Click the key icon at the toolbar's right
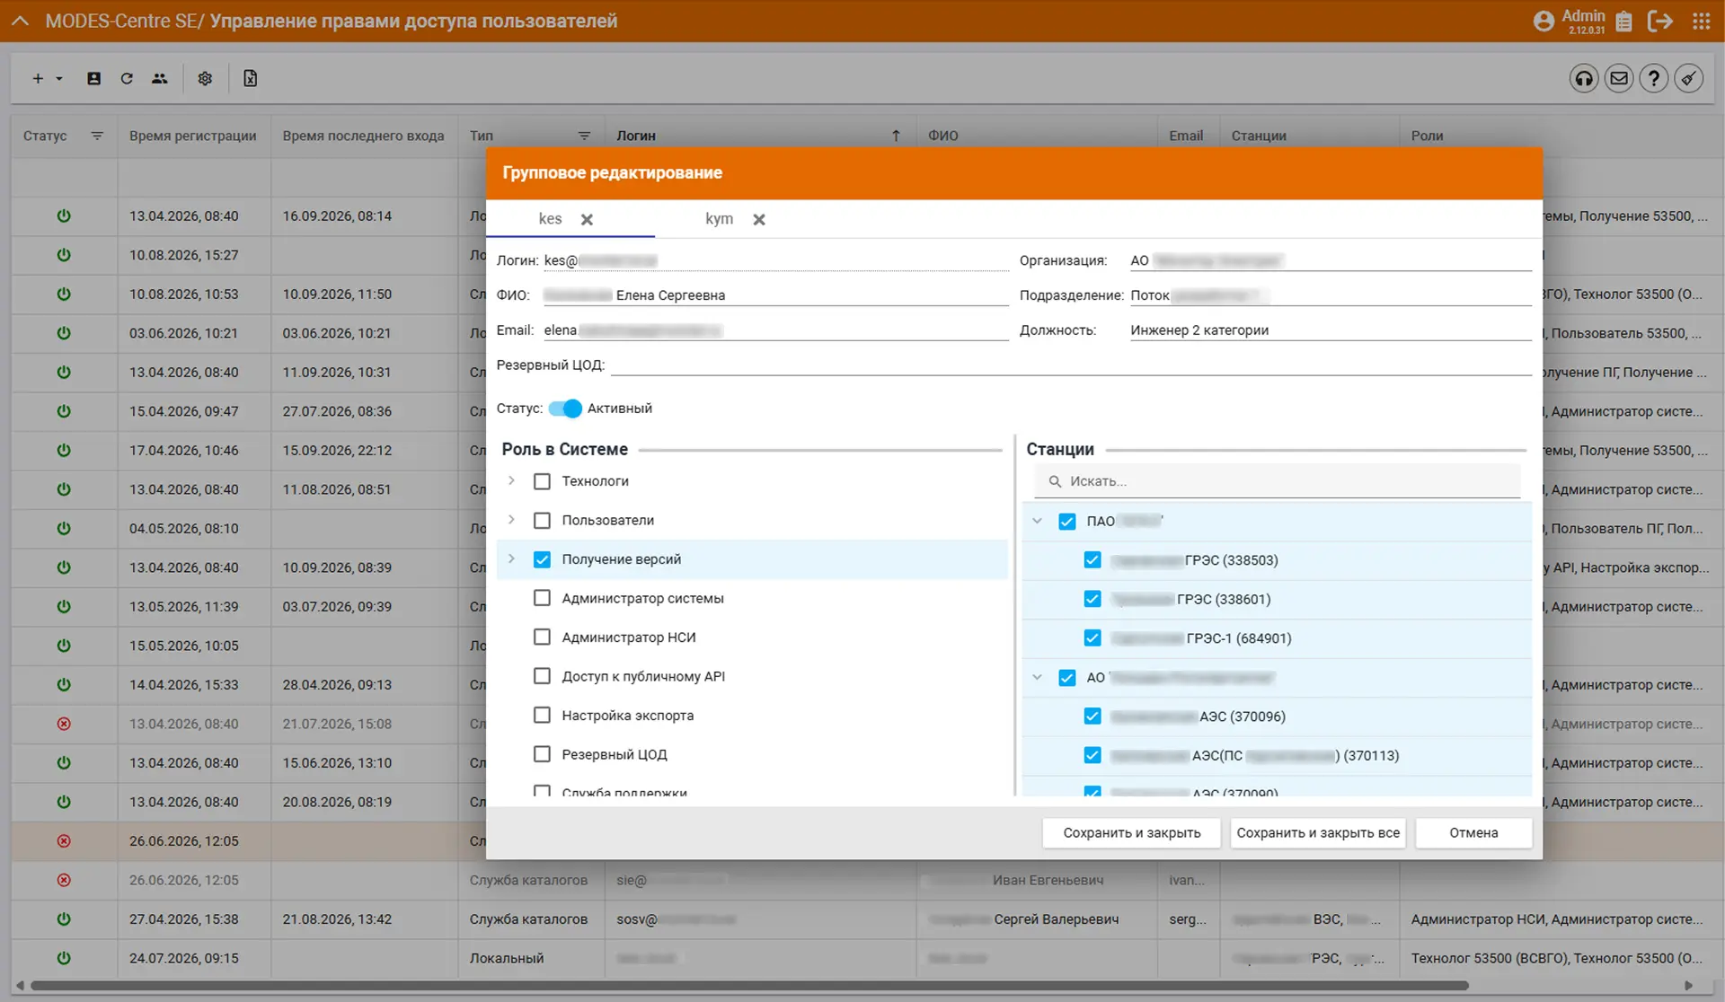 click(1689, 79)
